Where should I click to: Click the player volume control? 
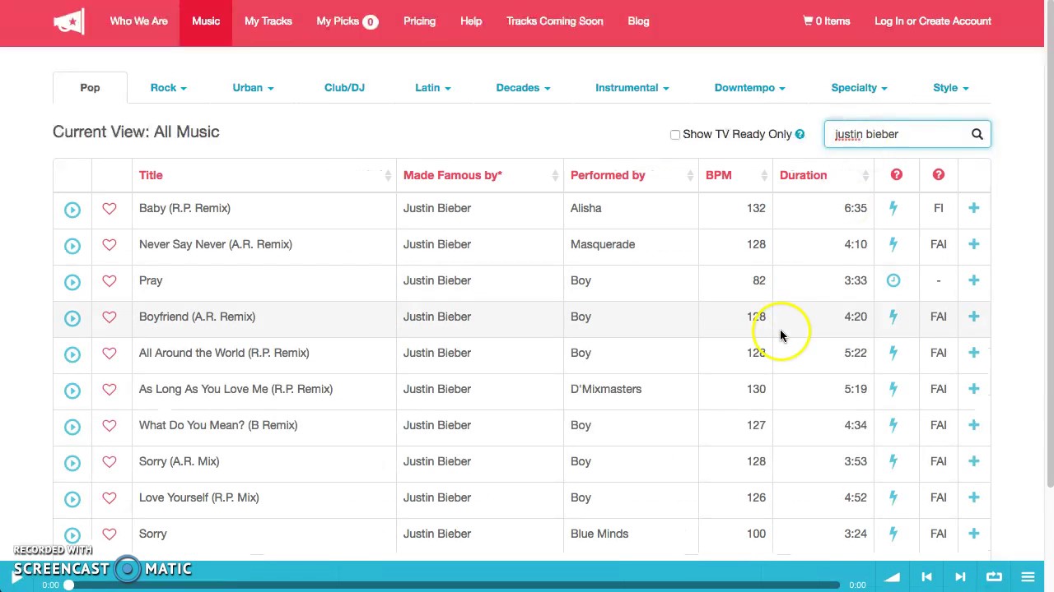tap(892, 577)
